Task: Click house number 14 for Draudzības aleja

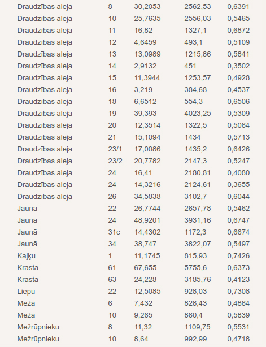Action: pyautogui.click(x=112, y=66)
